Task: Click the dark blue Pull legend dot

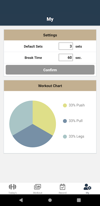Action: [x=65, y=121]
